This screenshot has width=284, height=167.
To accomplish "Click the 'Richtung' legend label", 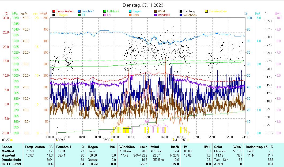I will [x=189, y=11].
